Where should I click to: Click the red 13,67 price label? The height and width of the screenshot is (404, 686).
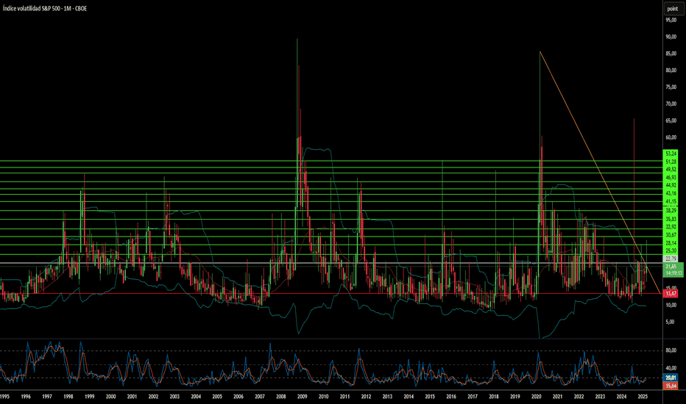pos(671,293)
